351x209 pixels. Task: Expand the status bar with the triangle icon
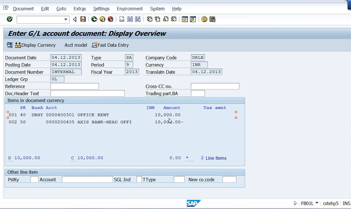click(295, 203)
